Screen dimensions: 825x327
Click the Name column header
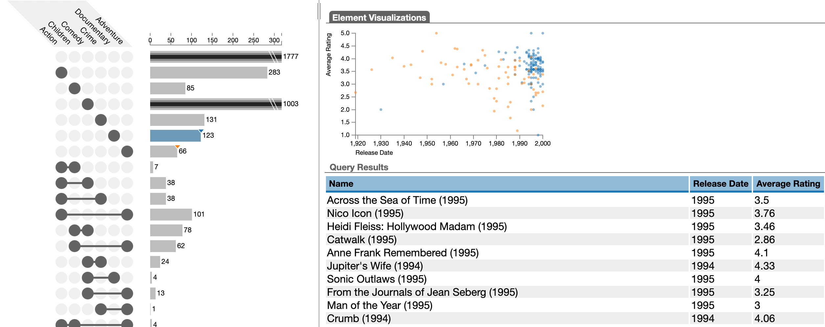[x=342, y=184]
